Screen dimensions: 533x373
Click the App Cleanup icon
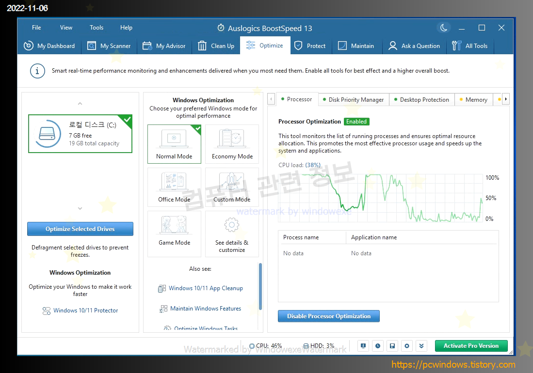click(x=162, y=289)
